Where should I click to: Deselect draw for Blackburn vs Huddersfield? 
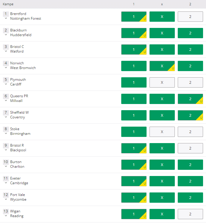click(162, 33)
